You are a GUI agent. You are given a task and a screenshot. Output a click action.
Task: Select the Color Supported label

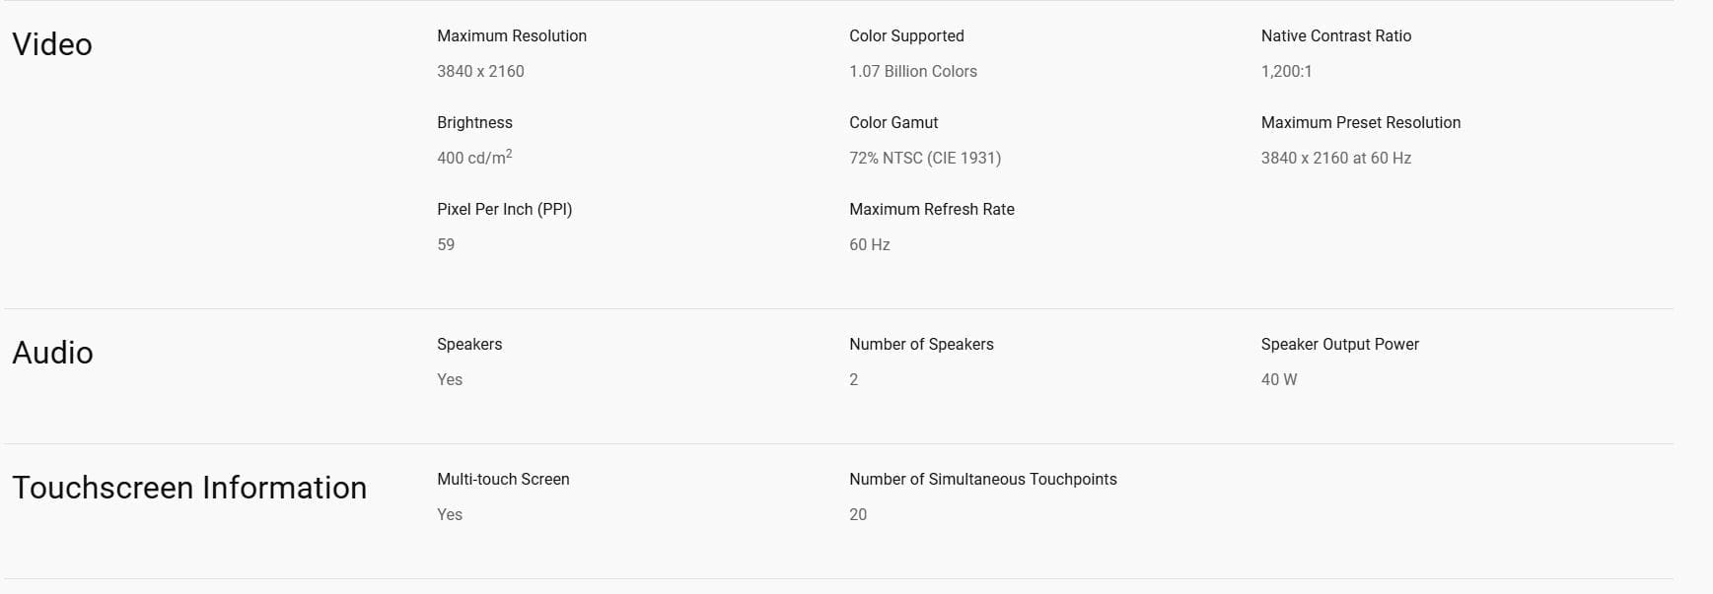point(906,35)
